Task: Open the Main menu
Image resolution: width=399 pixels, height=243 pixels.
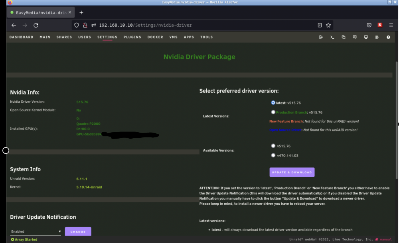Action: (45, 37)
